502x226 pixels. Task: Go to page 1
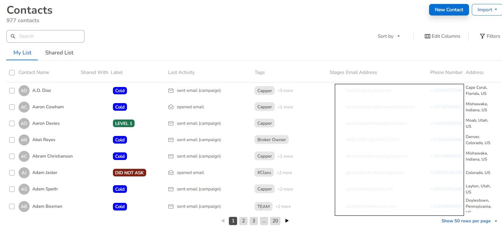[233, 221]
